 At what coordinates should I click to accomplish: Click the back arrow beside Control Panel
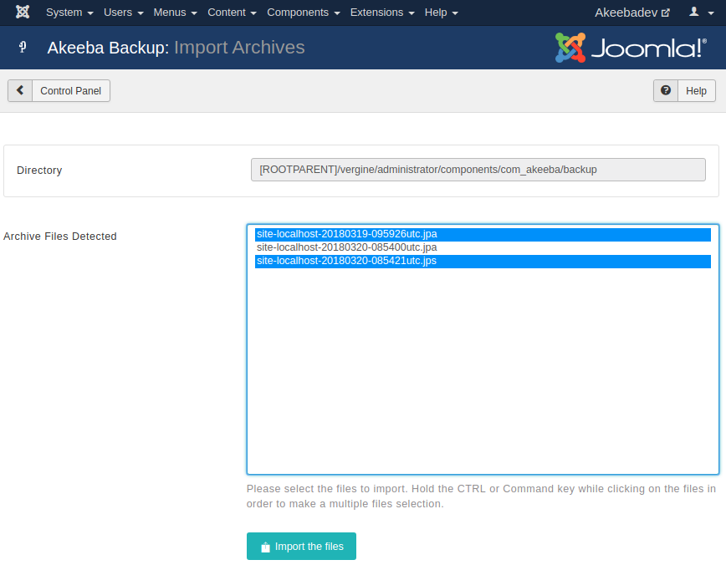pos(20,90)
